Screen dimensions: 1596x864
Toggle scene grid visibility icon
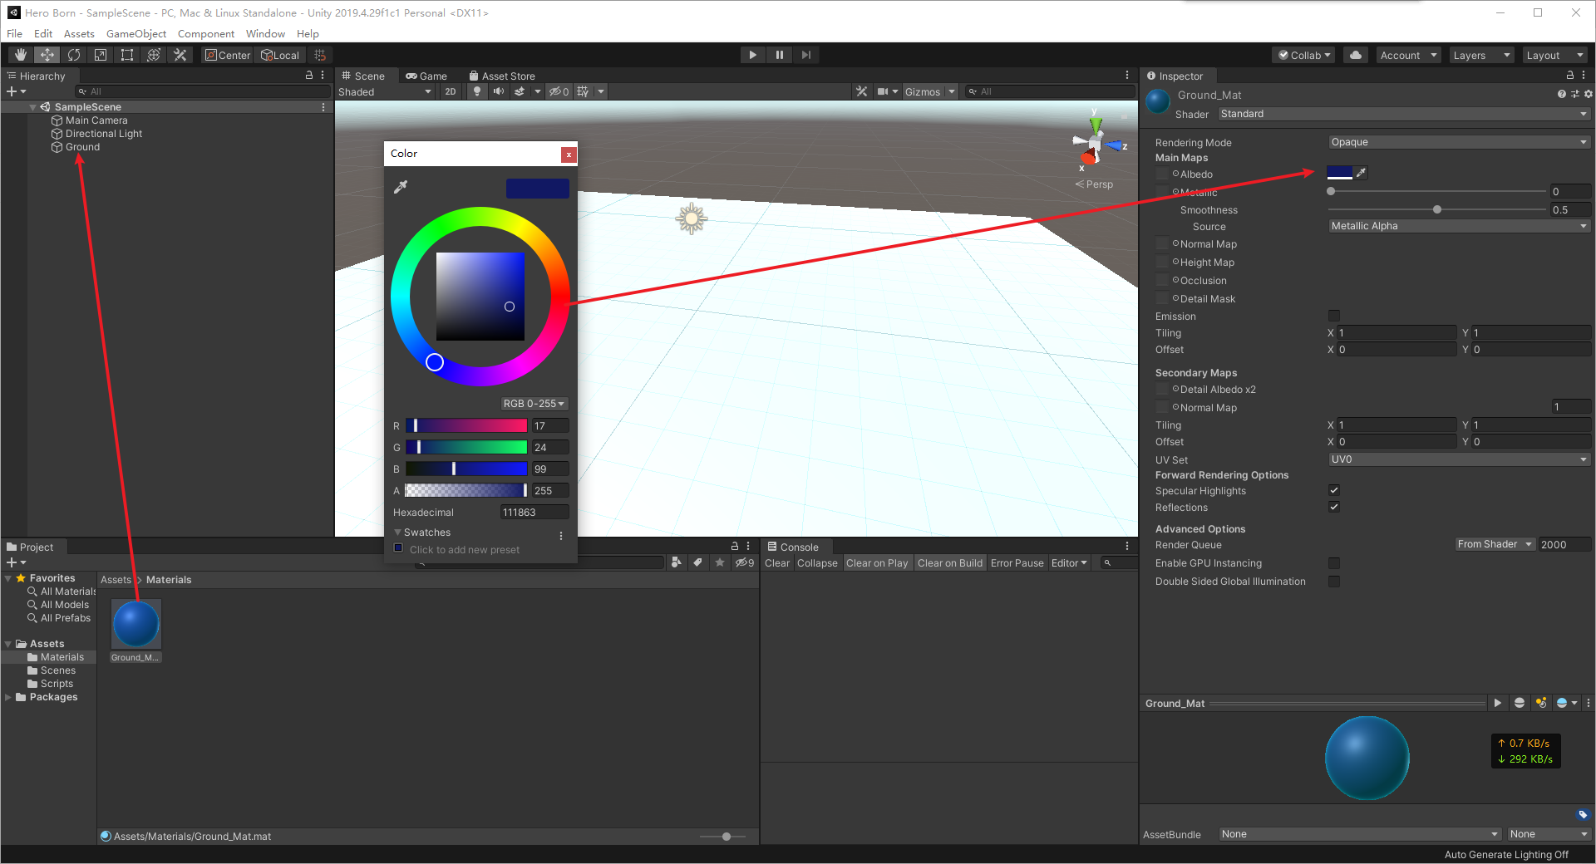point(583,91)
